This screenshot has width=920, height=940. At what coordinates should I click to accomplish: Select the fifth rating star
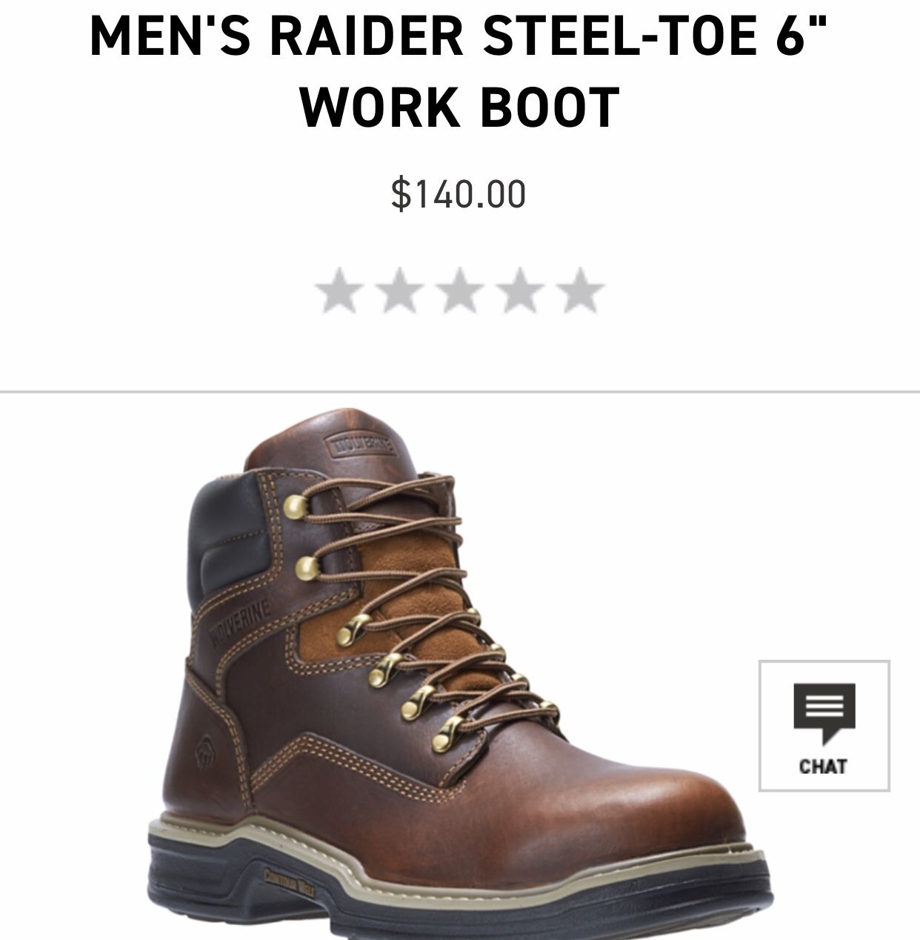[x=581, y=291]
